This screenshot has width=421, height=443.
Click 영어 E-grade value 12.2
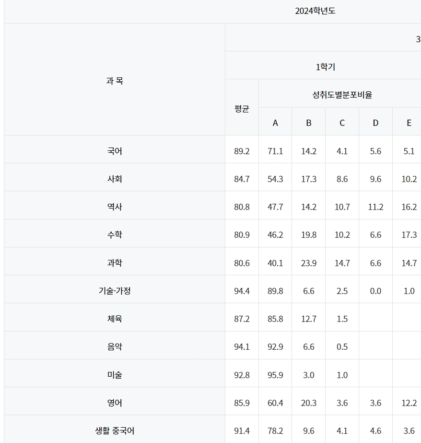(409, 403)
